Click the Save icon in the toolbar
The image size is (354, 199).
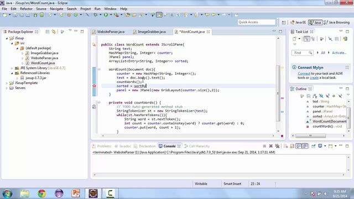pyautogui.click(x=15, y=15)
